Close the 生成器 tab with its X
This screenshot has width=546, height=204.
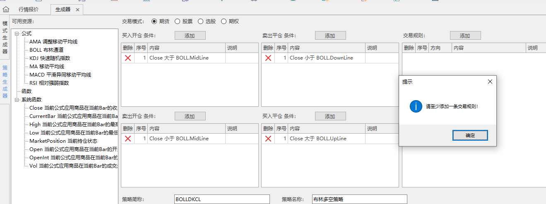click(x=77, y=10)
